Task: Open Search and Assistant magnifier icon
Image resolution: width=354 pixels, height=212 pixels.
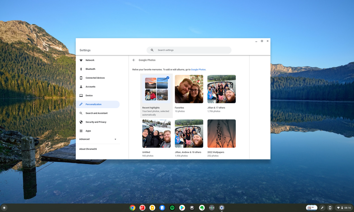Action: click(x=81, y=113)
